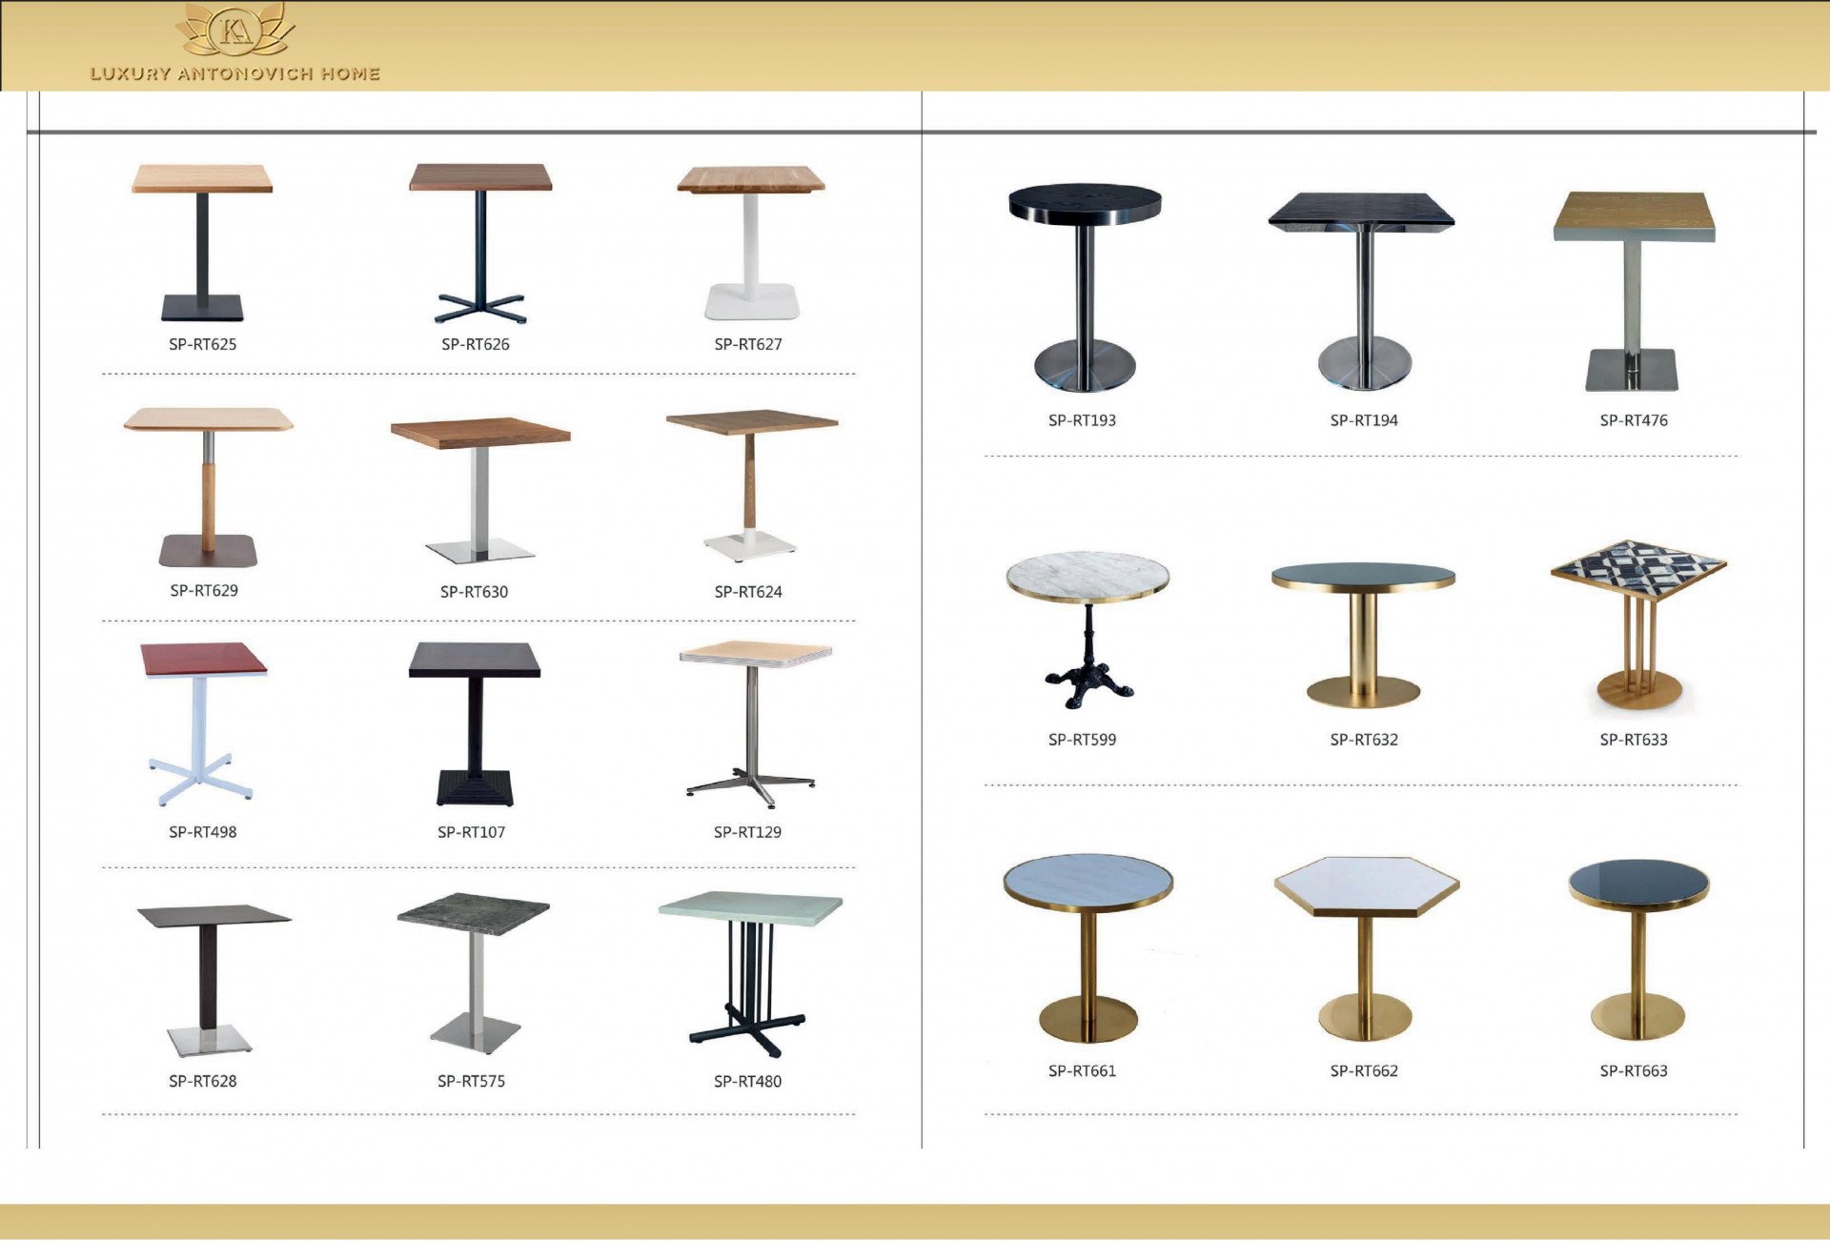Click the SP-RT632 product code label
Image resolution: width=1830 pixels, height=1241 pixels.
(x=1364, y=740)
